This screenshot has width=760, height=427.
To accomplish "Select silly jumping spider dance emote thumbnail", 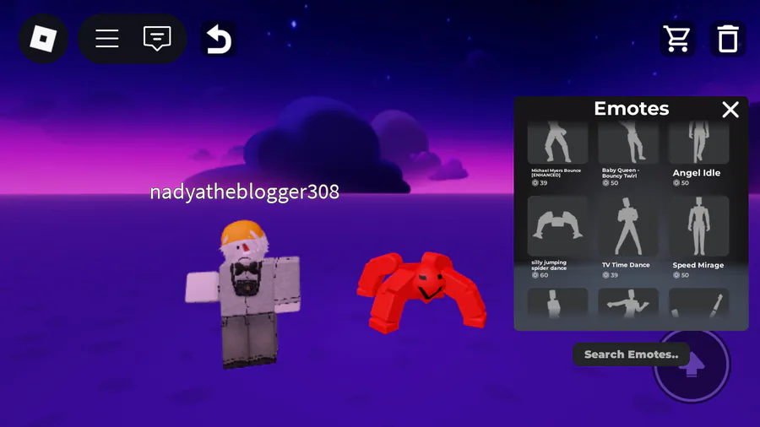I will 557,226.
